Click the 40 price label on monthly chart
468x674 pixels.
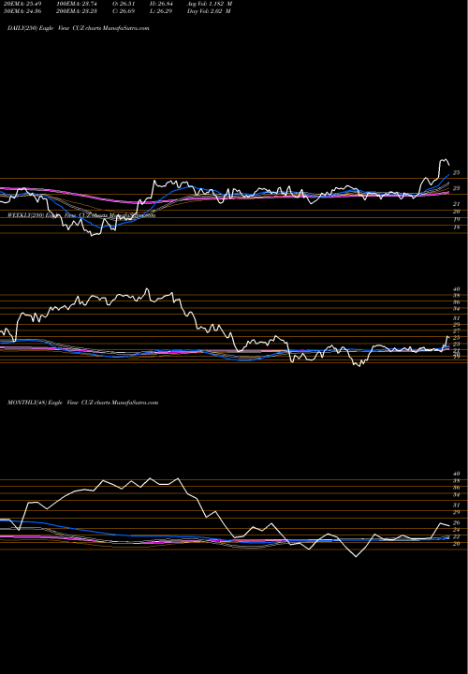(457, 474)
